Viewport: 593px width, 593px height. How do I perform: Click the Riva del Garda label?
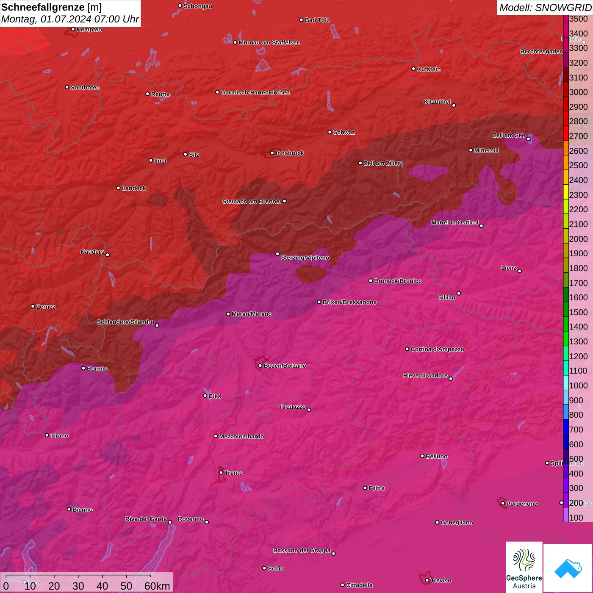146,519
